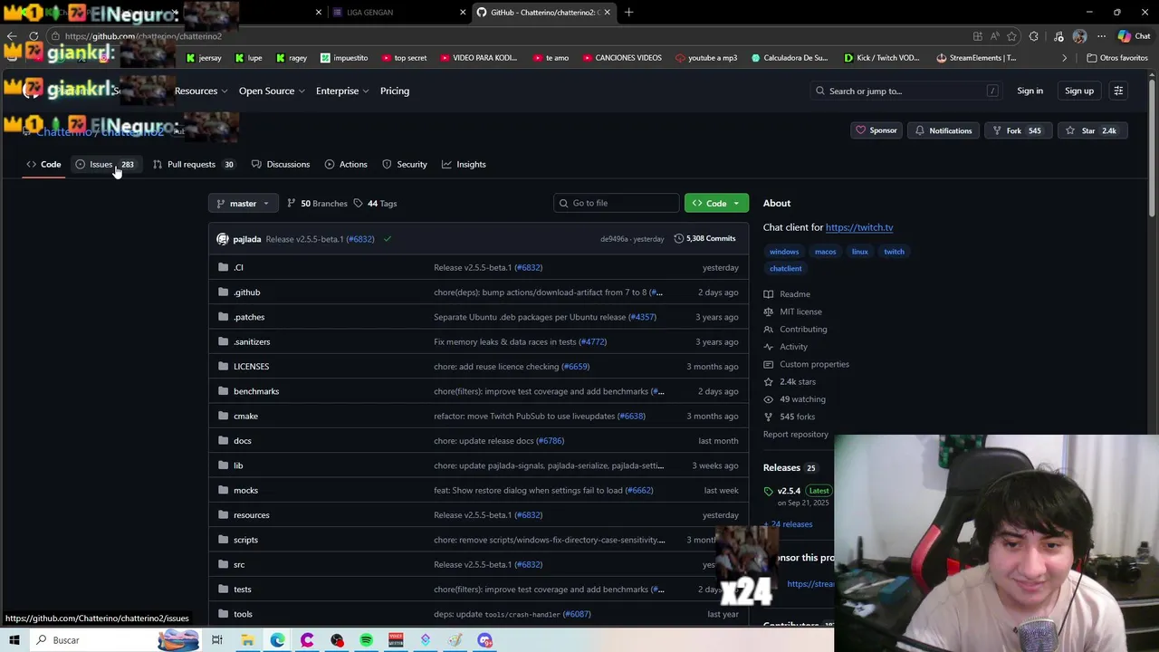Open the Discussions tab
This screenshot has height=652, width=1159.
tap(281, 164)
